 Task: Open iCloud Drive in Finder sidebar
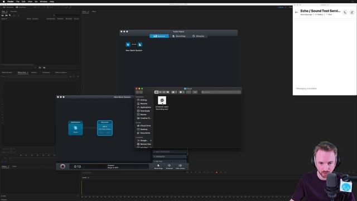(x=144, y=126)
